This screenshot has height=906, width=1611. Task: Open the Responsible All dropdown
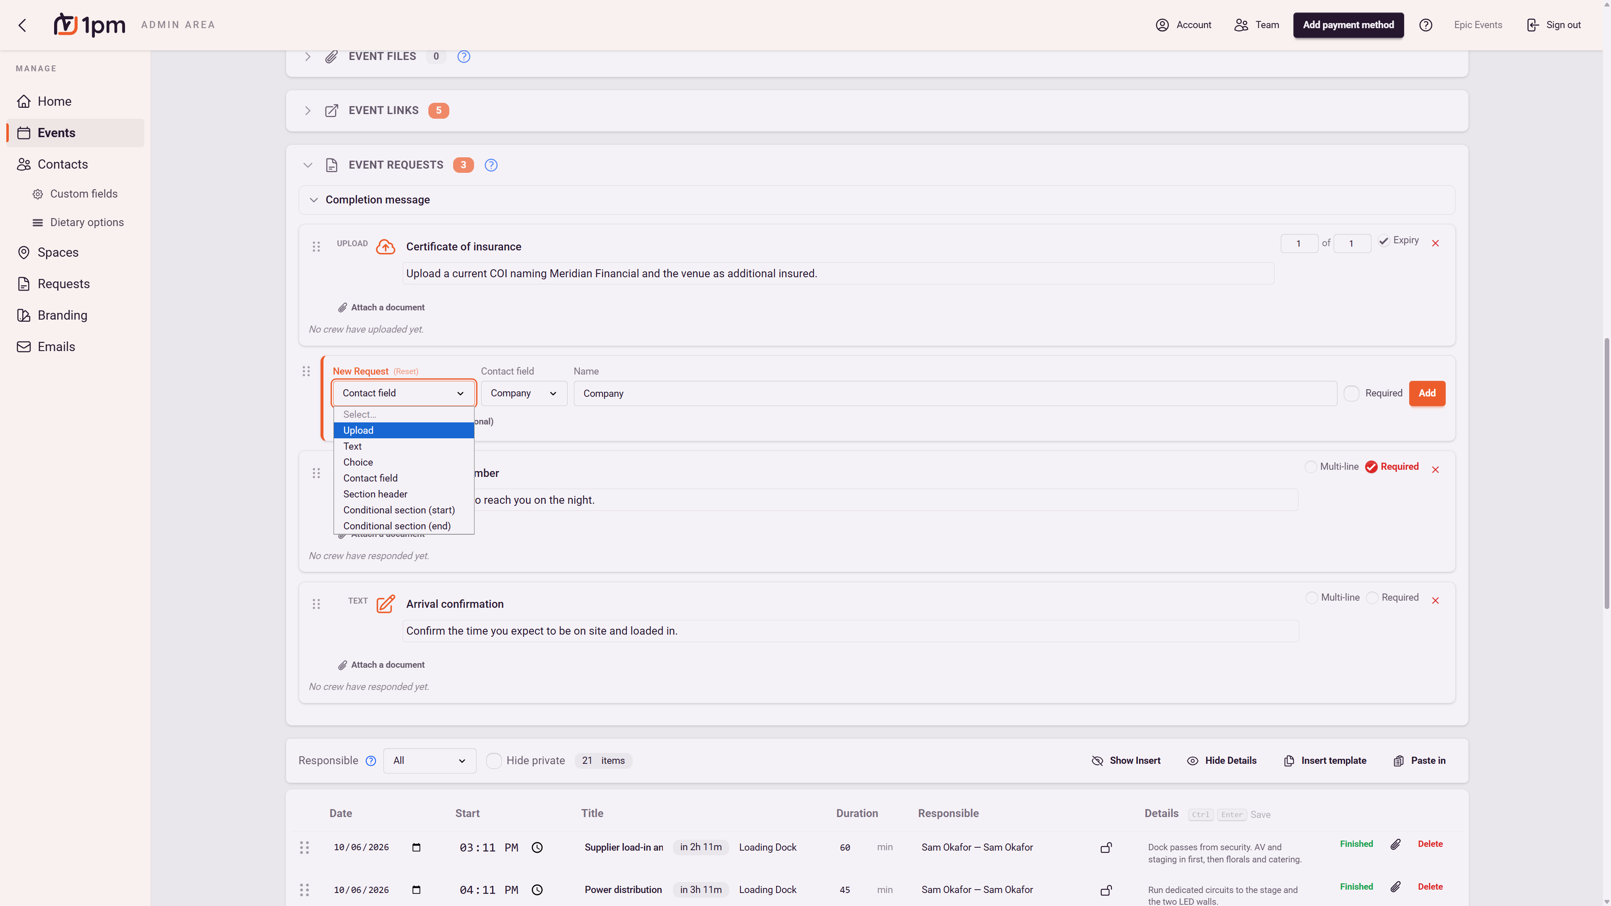click(x=429, y=761)
